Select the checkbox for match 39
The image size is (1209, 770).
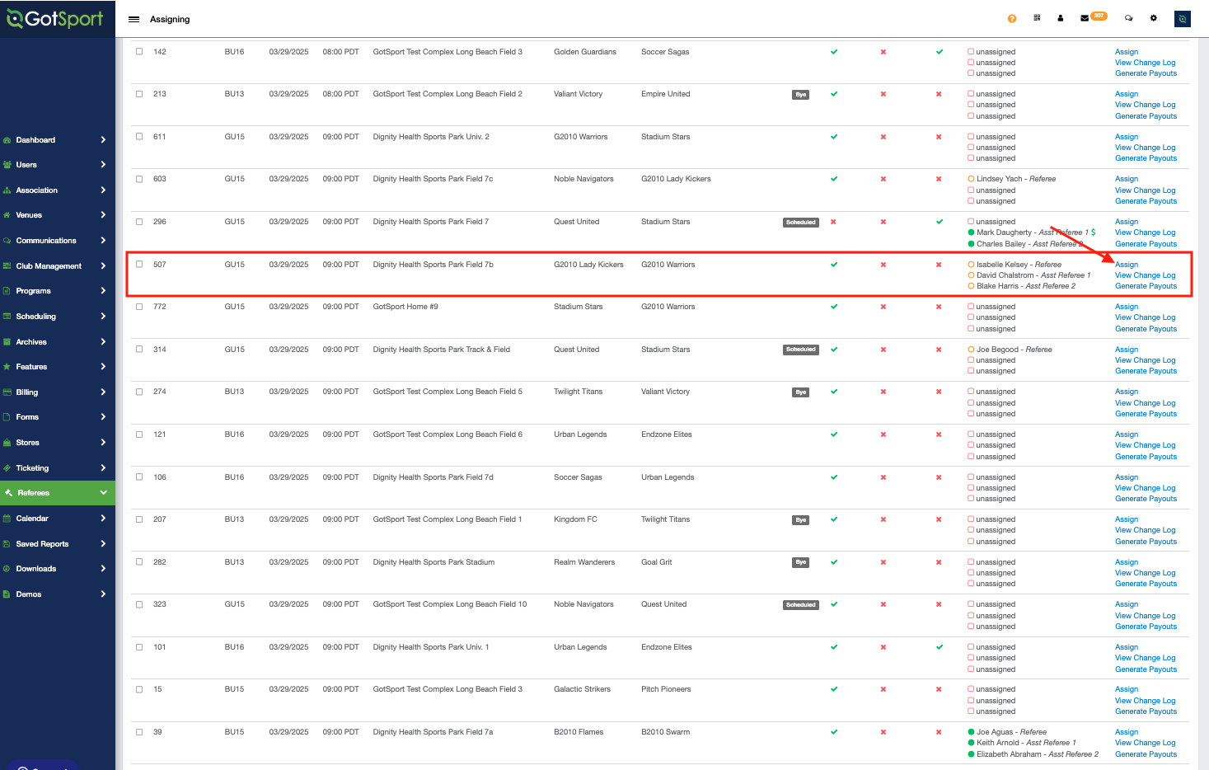(139, 731)
